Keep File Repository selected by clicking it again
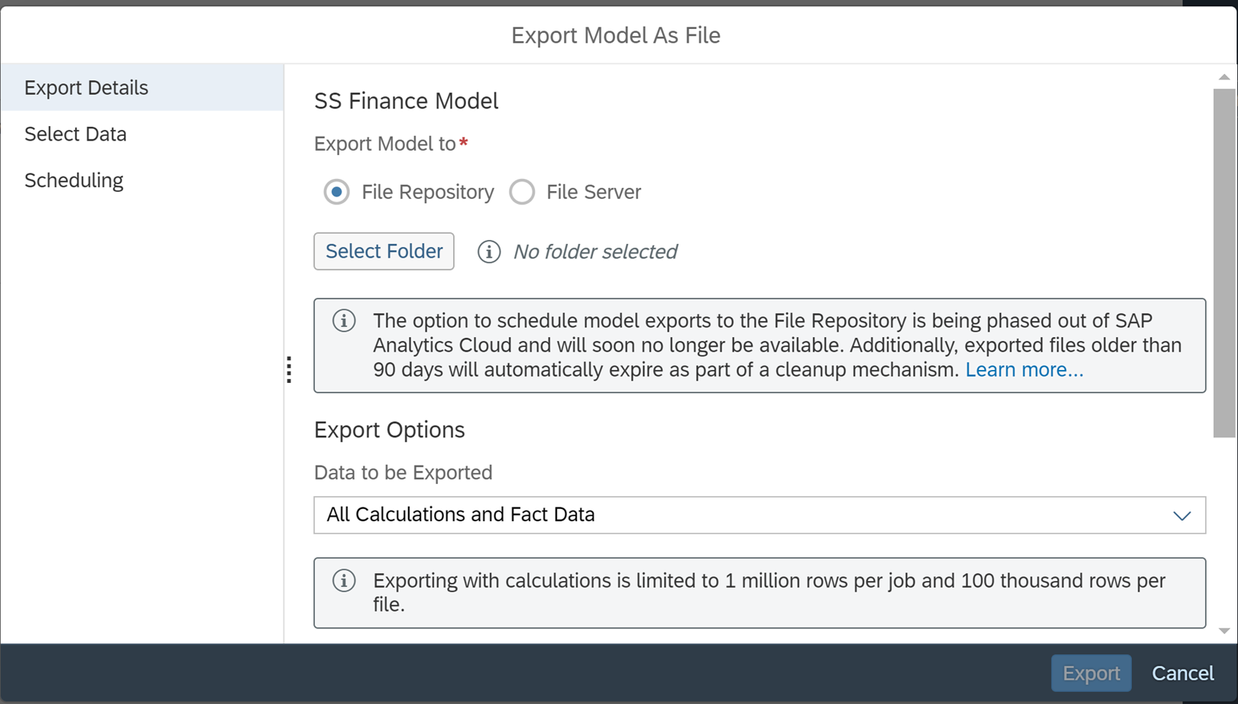Image resolution: width=1238 pixels, height=704 pixels. 336,192
